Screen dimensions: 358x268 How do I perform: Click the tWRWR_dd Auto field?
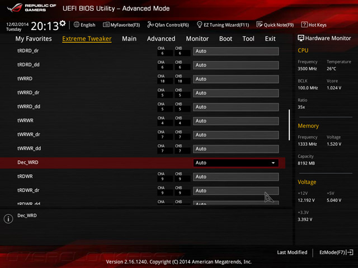tap(236, 149)
